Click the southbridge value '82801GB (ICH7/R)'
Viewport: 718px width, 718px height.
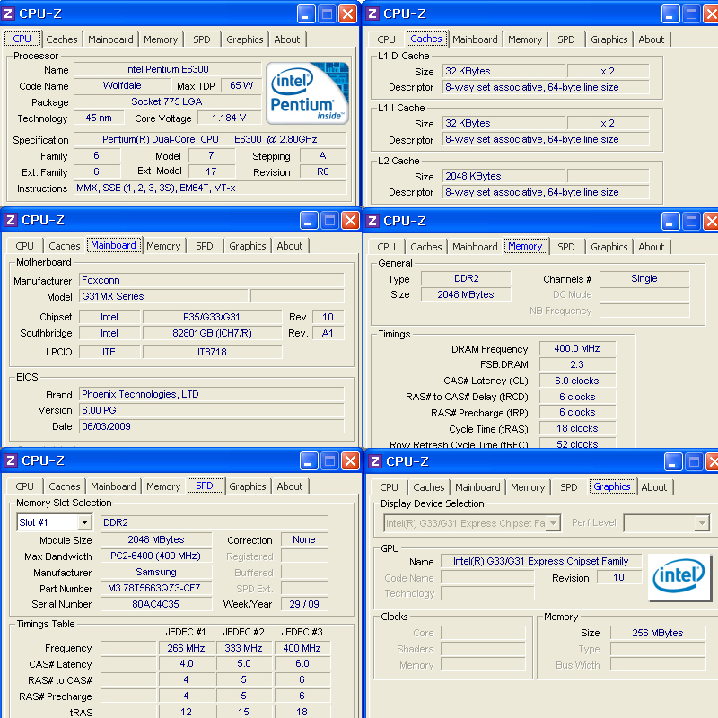tap(212, 333)
